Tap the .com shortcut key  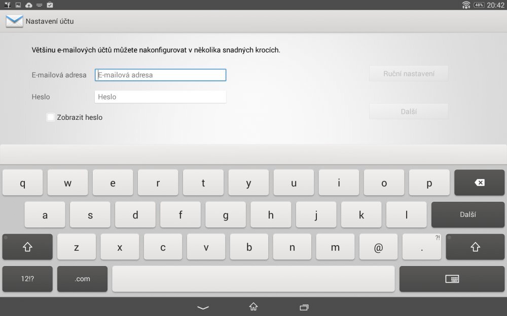tap(82, 279)
